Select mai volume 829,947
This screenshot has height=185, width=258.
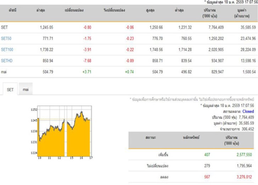(x=217, y=72)
